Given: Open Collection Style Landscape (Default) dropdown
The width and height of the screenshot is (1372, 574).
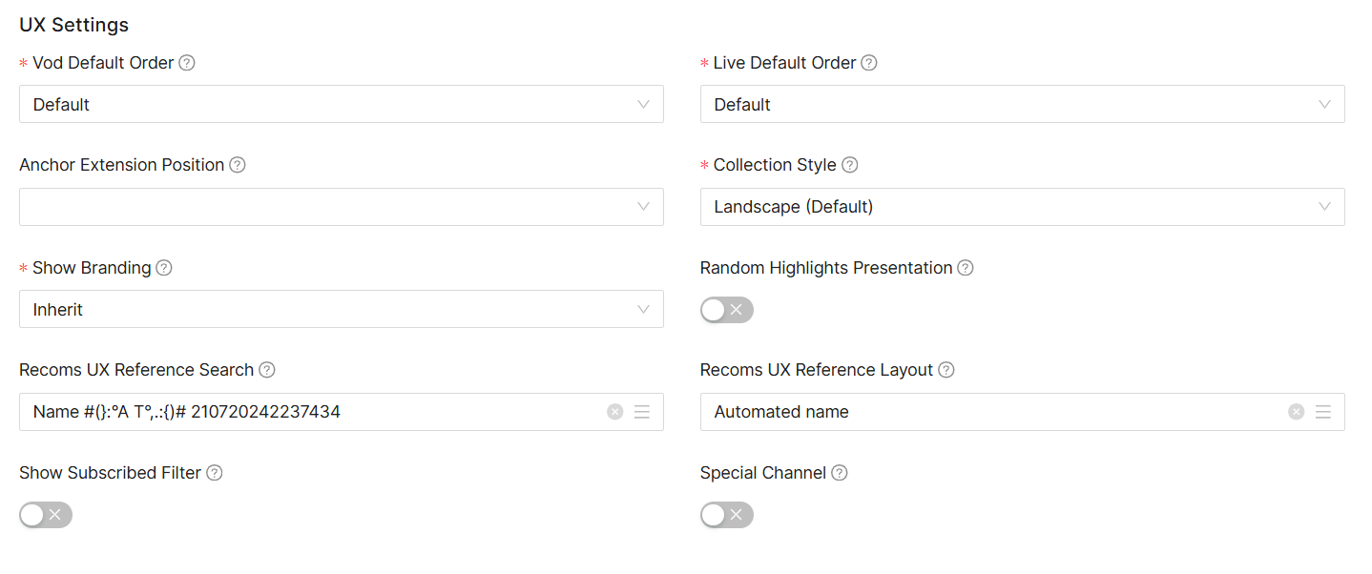Looking at the screenshot, I should [1022, 207].
